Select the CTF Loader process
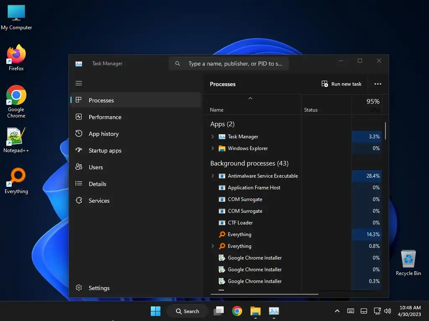The height and width of the screenshot is (321, 429). tap(293, 222)
